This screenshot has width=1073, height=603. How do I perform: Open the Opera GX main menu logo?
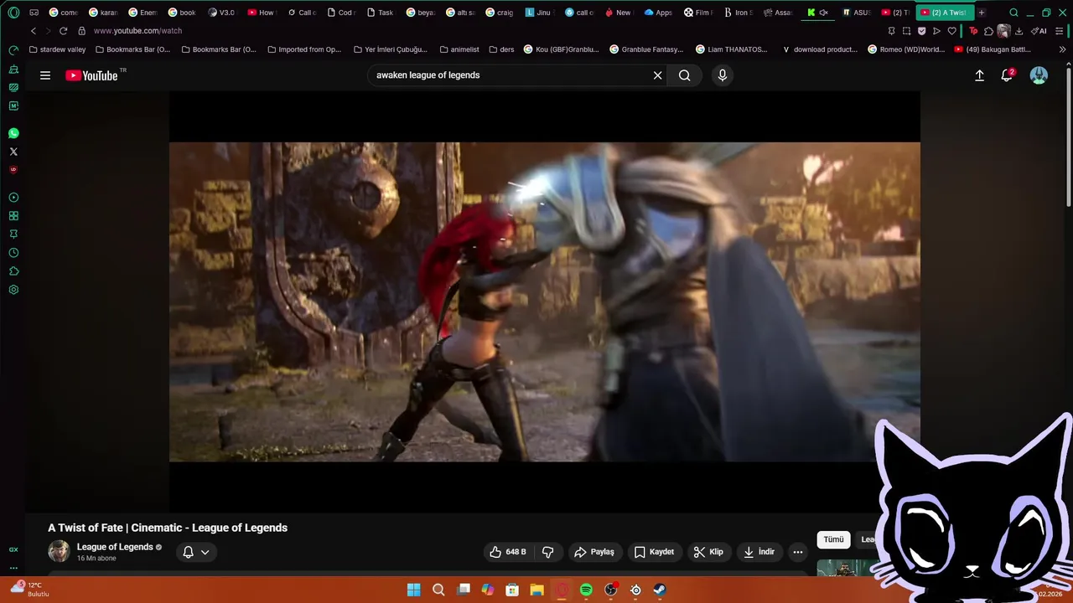(13, 13)
